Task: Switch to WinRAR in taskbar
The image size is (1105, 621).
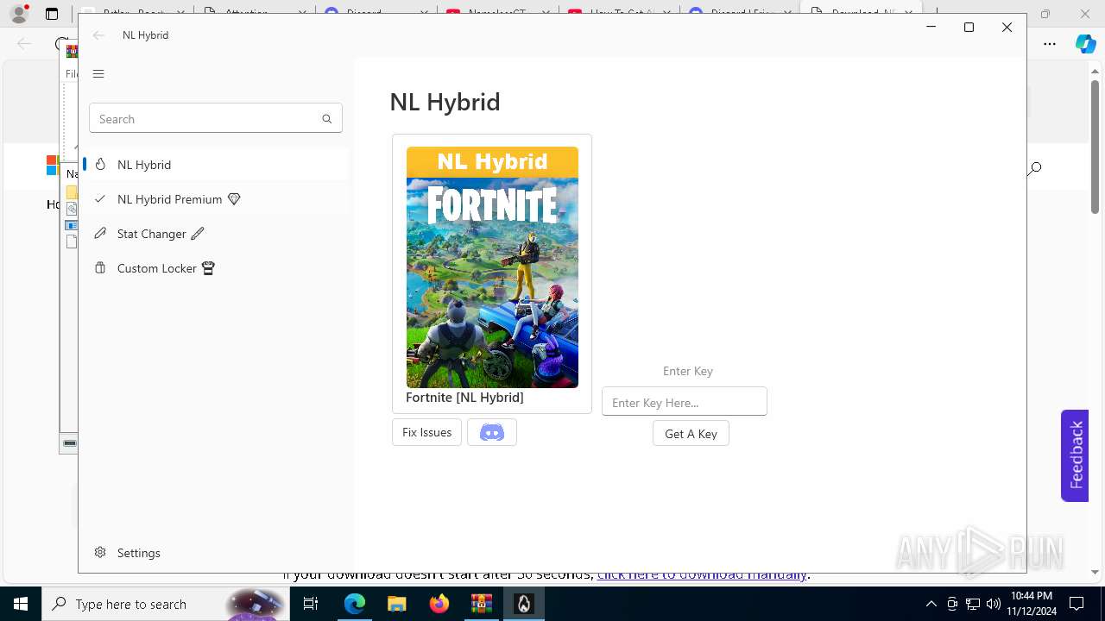Action: point(481,604)
